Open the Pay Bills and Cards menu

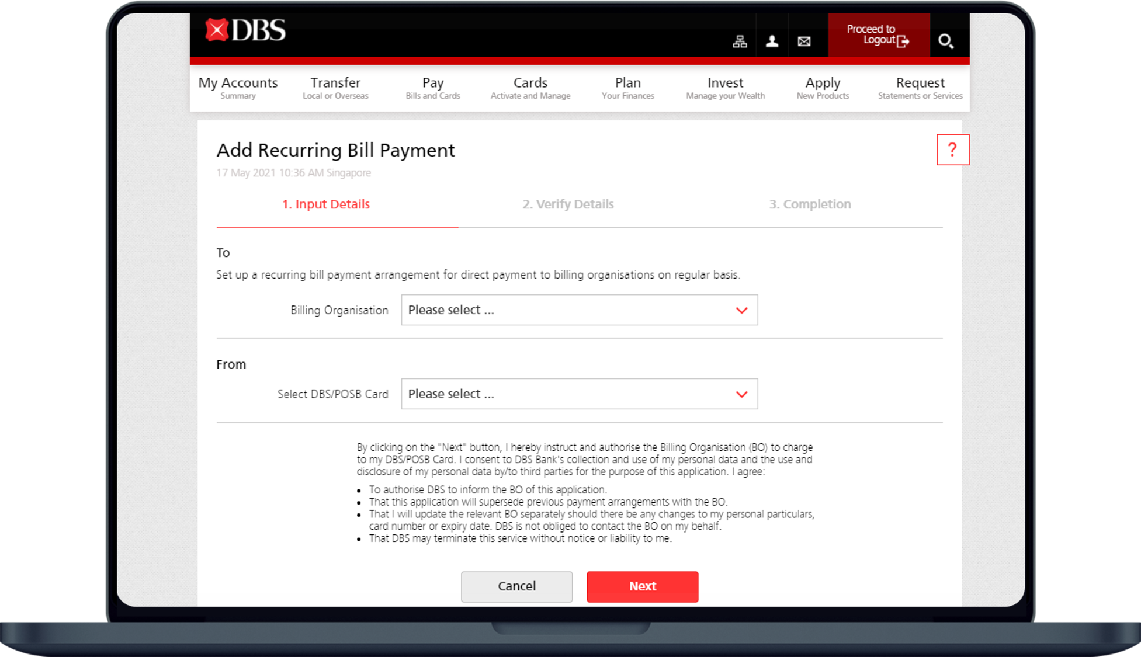coord(433,88)
